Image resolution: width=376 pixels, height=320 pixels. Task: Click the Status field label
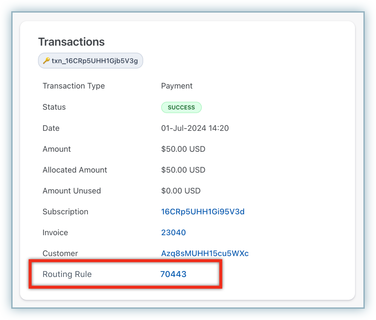pyautogui.click(x=54, y=107)
